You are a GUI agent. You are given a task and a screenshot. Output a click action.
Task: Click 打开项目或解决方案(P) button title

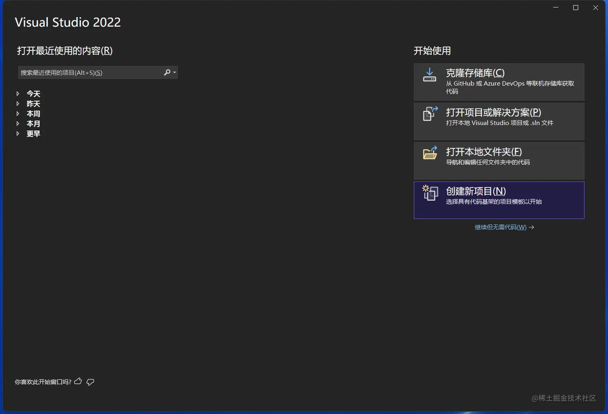pyautogui.click(x=493, y=112)
